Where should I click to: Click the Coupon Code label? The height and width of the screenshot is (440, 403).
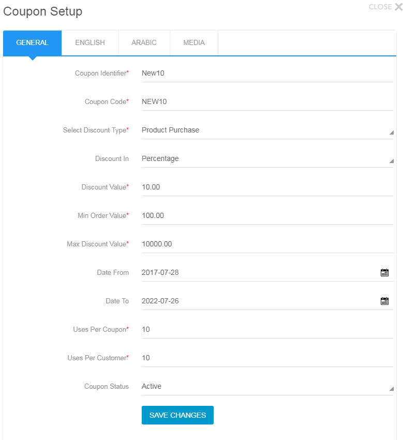pos(107,101)
